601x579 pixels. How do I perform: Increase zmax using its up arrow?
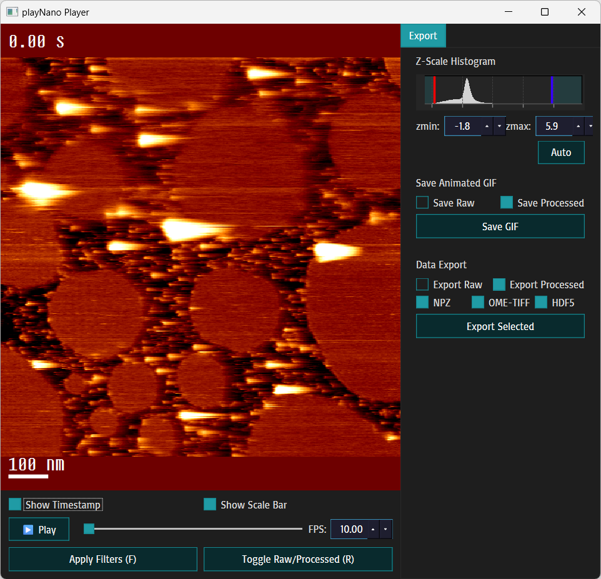(x=578, y=126)
